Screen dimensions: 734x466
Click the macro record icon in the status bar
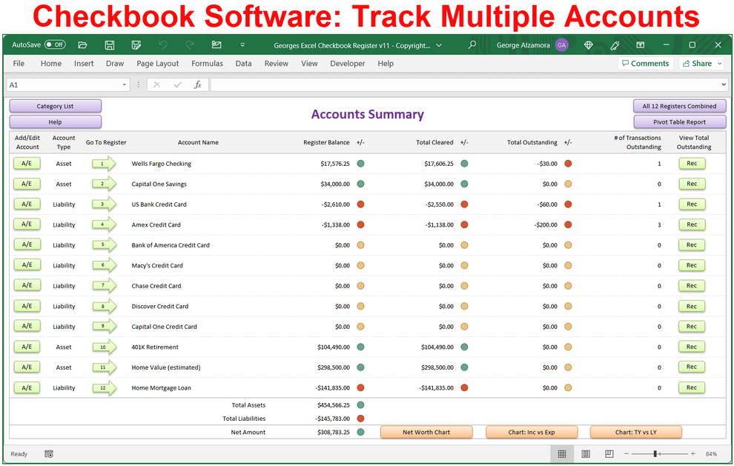(x=49, y=454)
